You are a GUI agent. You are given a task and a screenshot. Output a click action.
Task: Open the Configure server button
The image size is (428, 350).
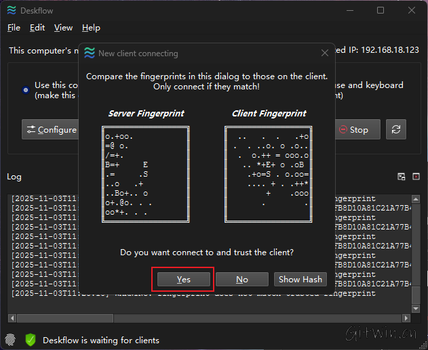51,129
